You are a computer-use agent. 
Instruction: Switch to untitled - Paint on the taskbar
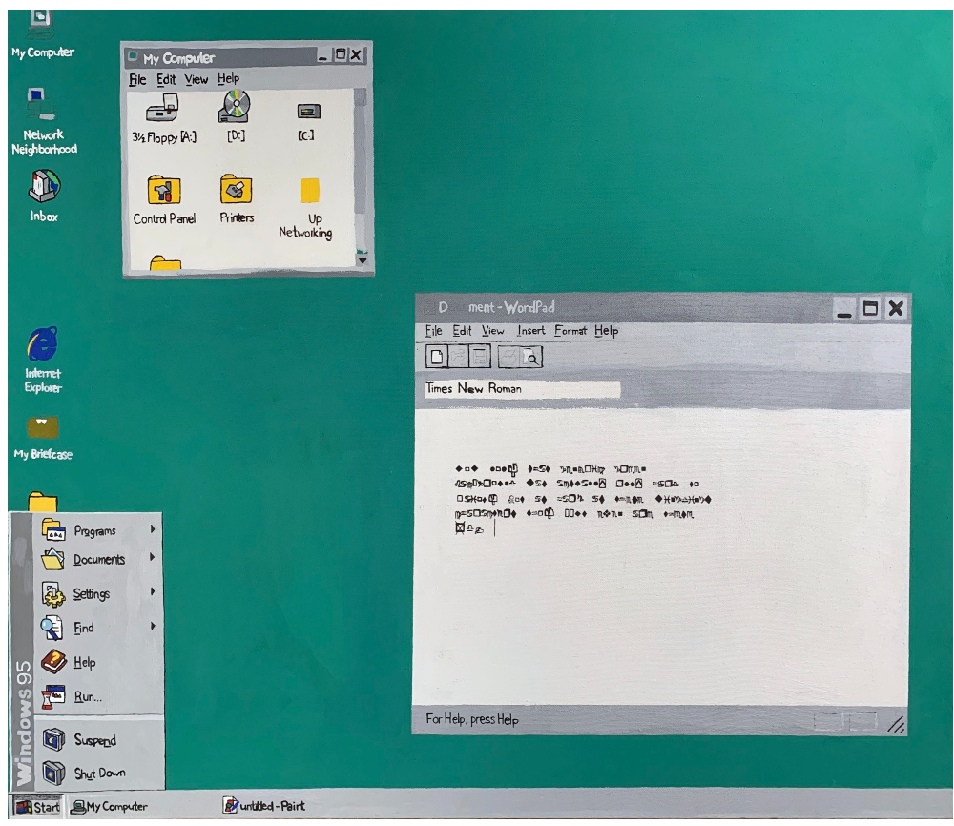pos(264,806)
